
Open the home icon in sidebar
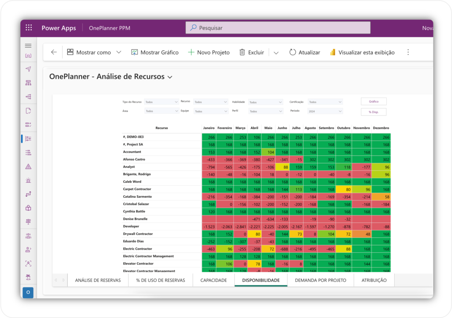[28, 55]
